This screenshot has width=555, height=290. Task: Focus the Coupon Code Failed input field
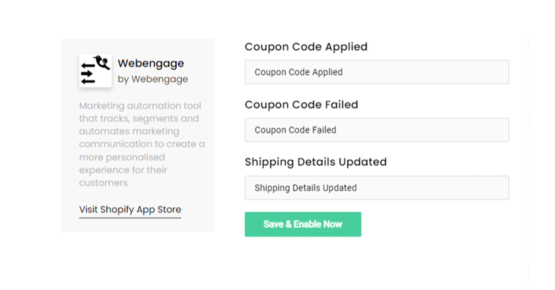click(x=376, y=130)
